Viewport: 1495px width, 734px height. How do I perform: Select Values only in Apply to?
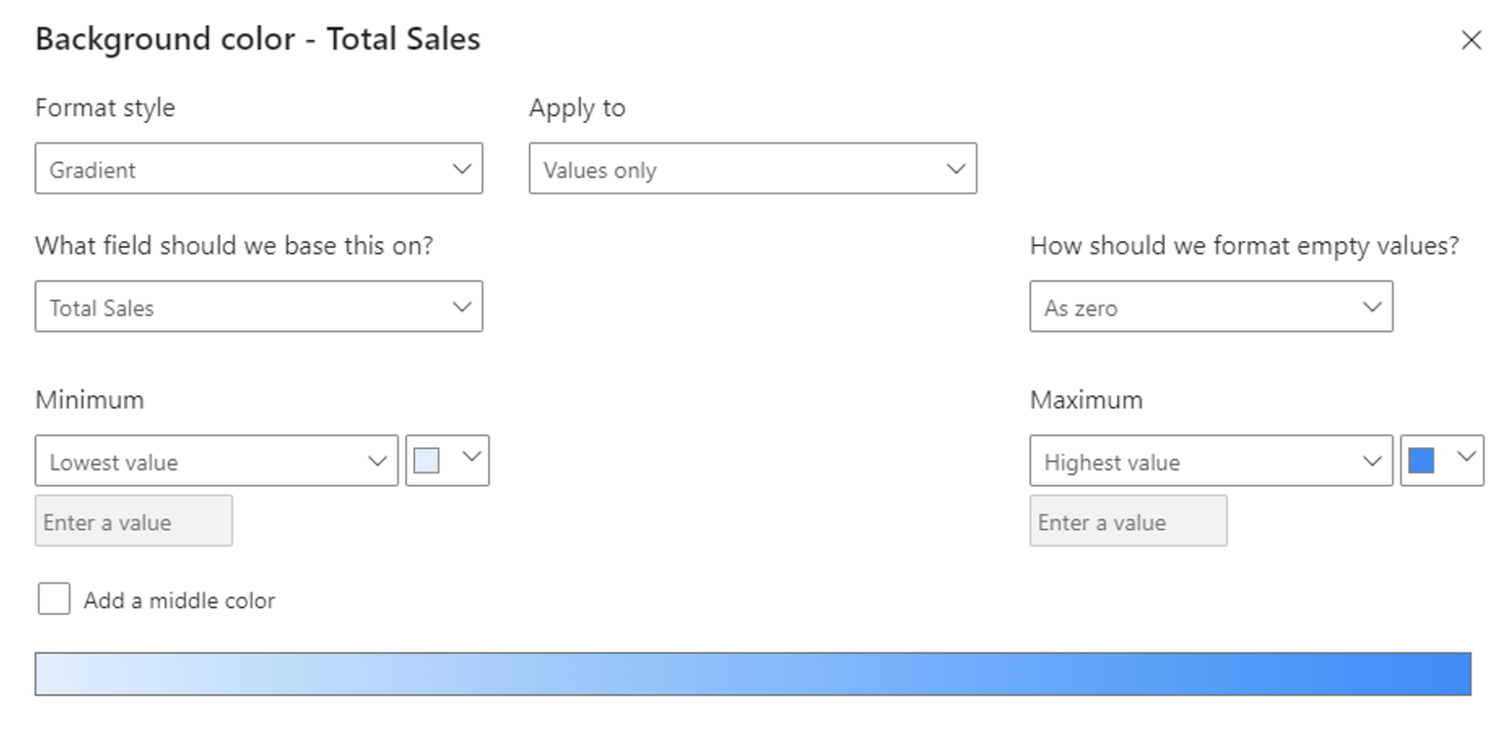pos(657,169)
